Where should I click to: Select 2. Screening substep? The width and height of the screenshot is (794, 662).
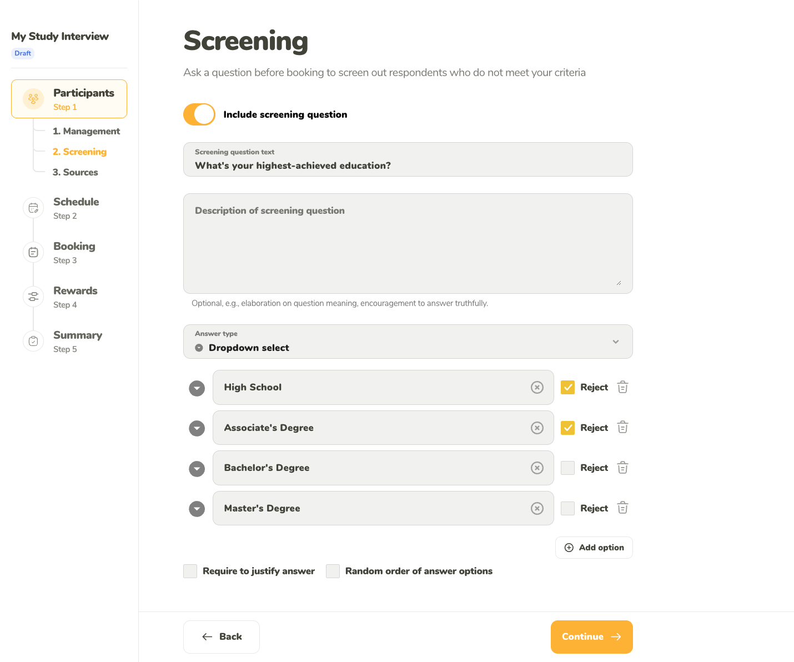(x=79, y=152)
